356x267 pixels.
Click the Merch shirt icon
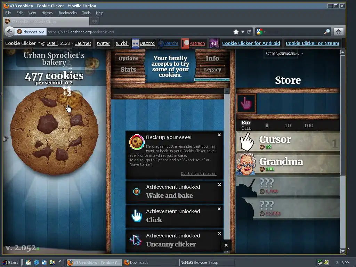[161, 43]
